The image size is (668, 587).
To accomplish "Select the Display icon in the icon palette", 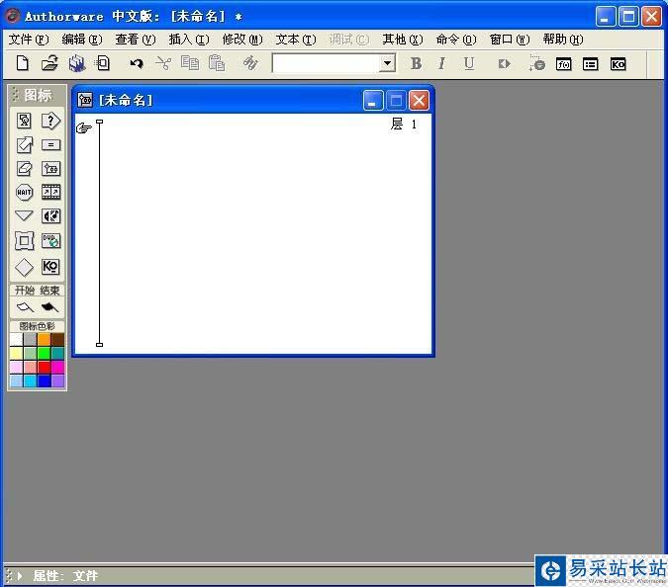I will 24,121.
